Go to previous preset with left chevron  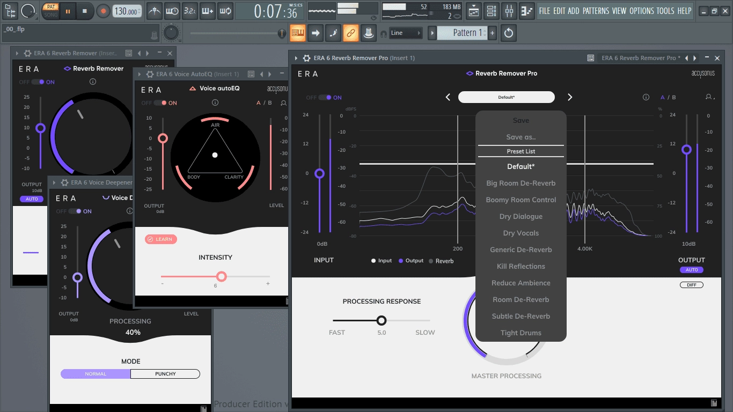click(448, 97)
